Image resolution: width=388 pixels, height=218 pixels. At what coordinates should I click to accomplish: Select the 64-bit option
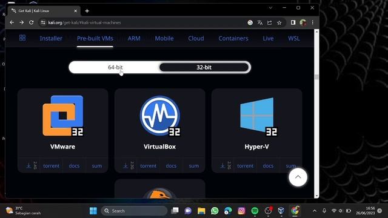point(115,67)
